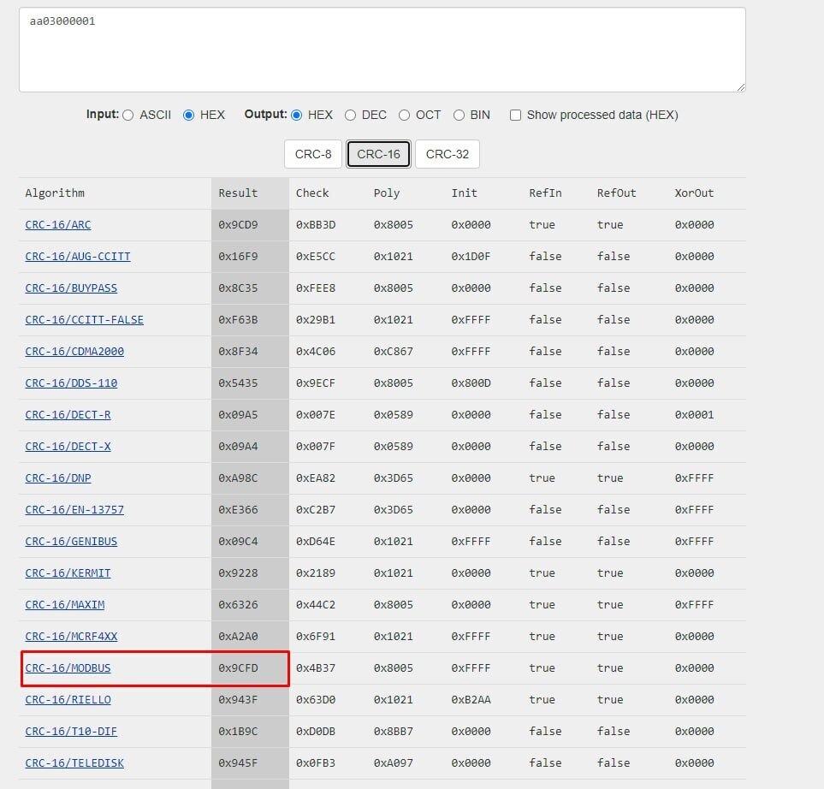The height and width of the screenshot is (789, 824).
Task: Click the Check column header
Action: (312, 193)
